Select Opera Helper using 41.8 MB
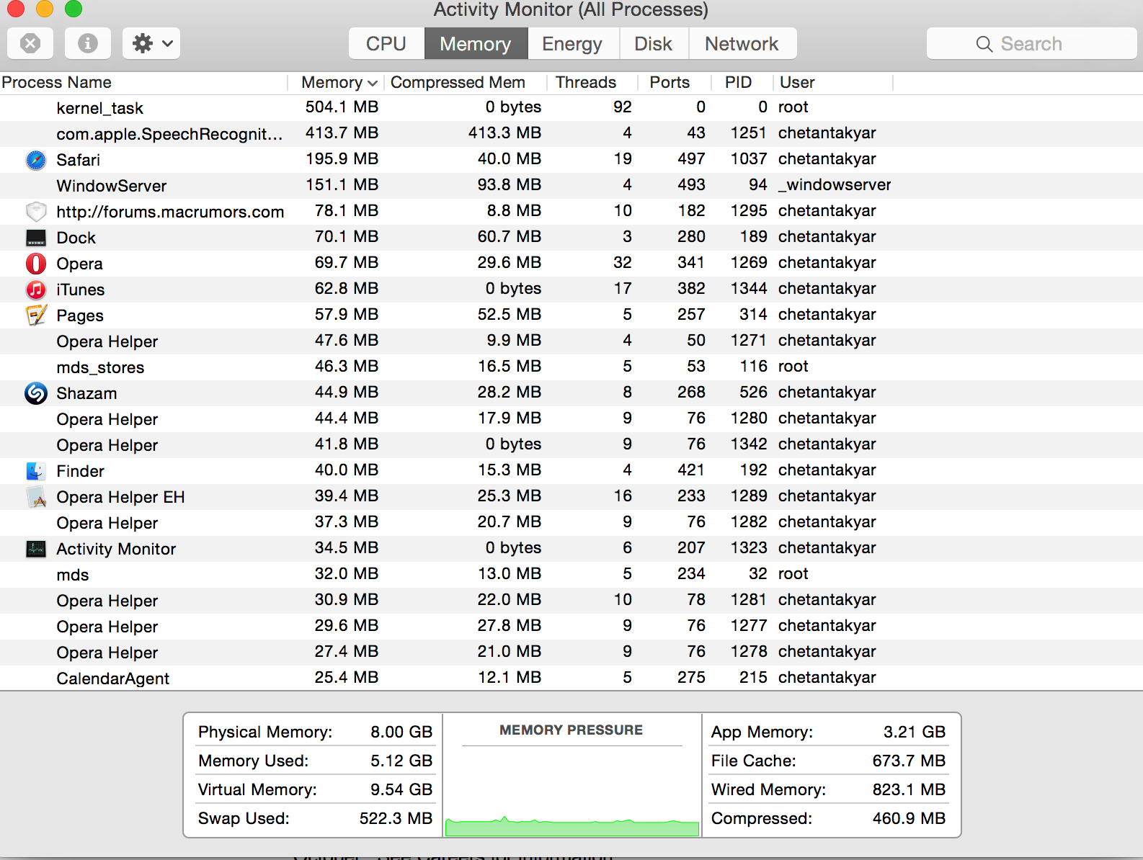The width and height of the screenshot is (1143, 860). coord(571,444)
